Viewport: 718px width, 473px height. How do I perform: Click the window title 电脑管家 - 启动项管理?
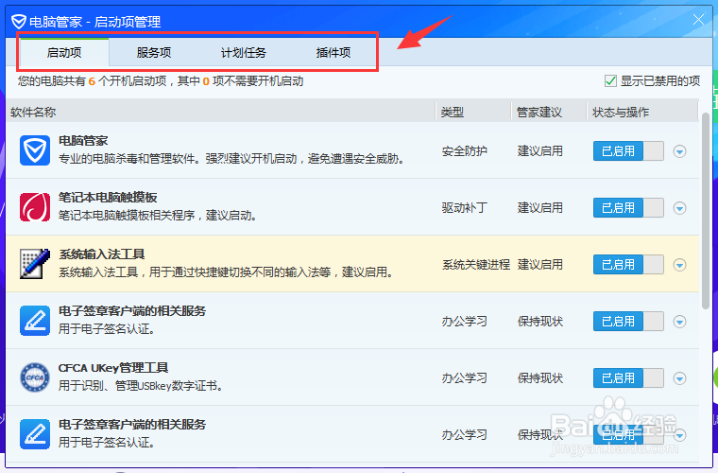(x=94, y=22)
